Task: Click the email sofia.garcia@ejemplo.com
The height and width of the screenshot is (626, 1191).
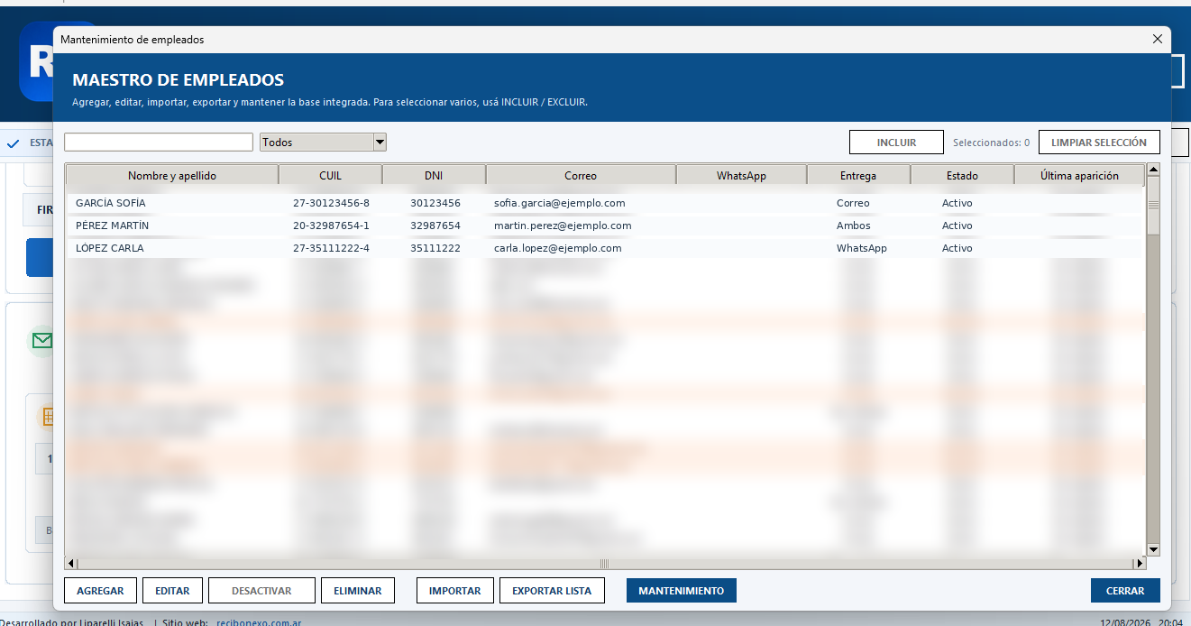Action: (559, 203)
